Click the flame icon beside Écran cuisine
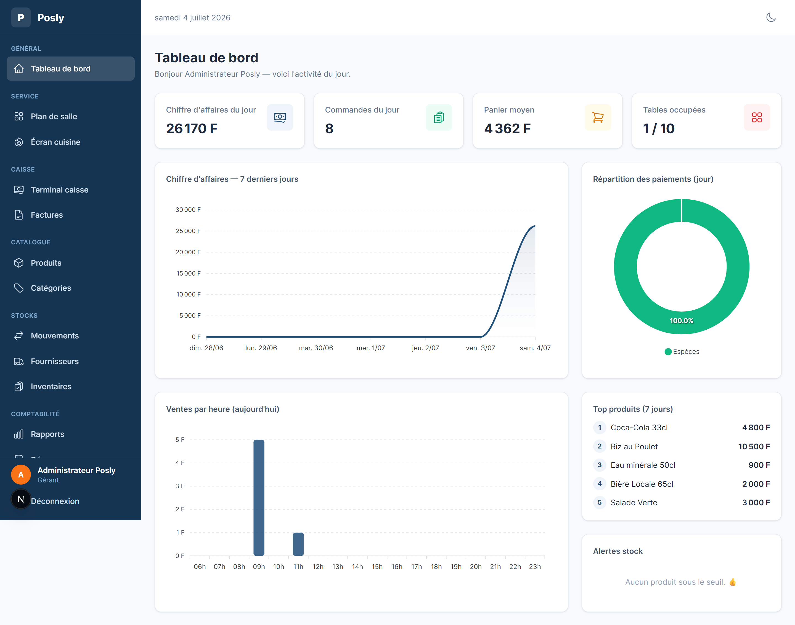Image resolution: width=795 pixels, height=625 pixels. 19,142
